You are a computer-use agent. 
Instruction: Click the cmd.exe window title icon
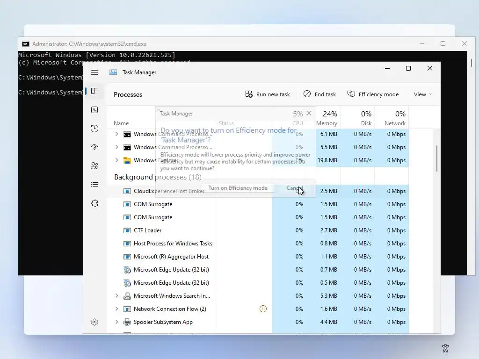click(26, 44)
